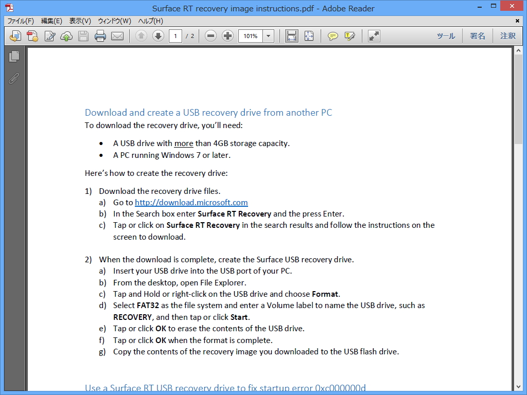Follow the http://download.microsoft.com hyperlink
527x395 pixels.
[191, 202]
